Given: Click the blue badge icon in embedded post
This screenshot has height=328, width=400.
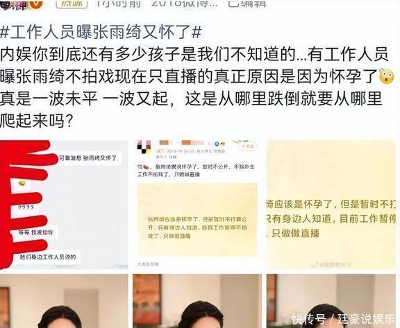Looking at the screenshot, I should point(217,144).
